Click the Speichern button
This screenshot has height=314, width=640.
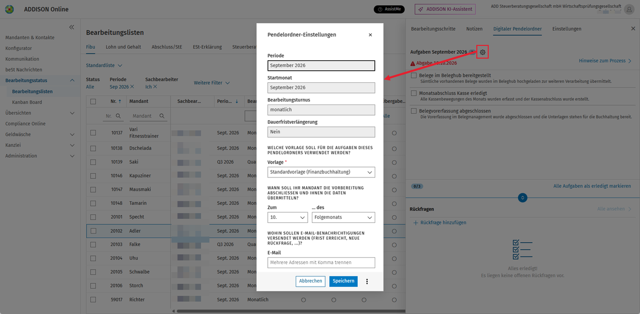pos(343,281)
